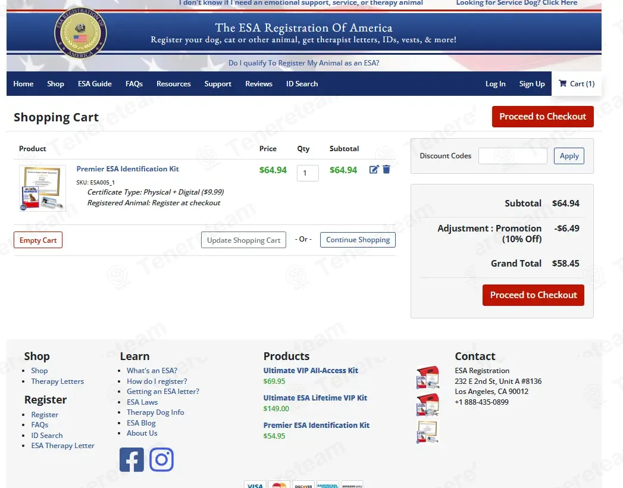The image size is (623, 488).
Task: Open Support menu item
Action: [218, 84]
